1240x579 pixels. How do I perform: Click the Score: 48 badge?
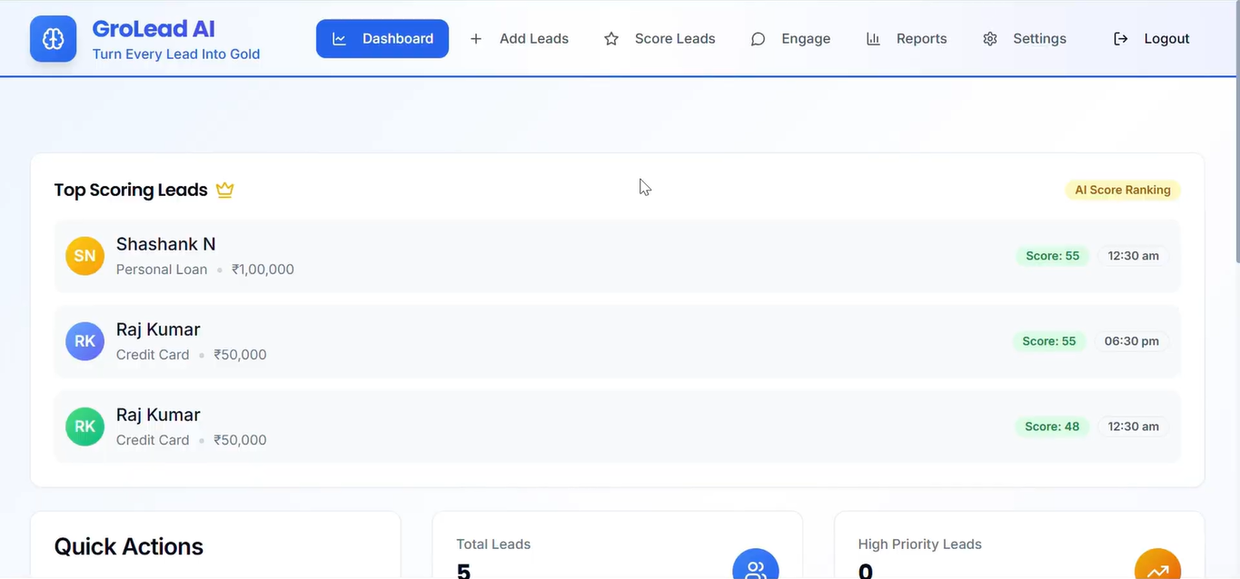tap(1051, 427)
